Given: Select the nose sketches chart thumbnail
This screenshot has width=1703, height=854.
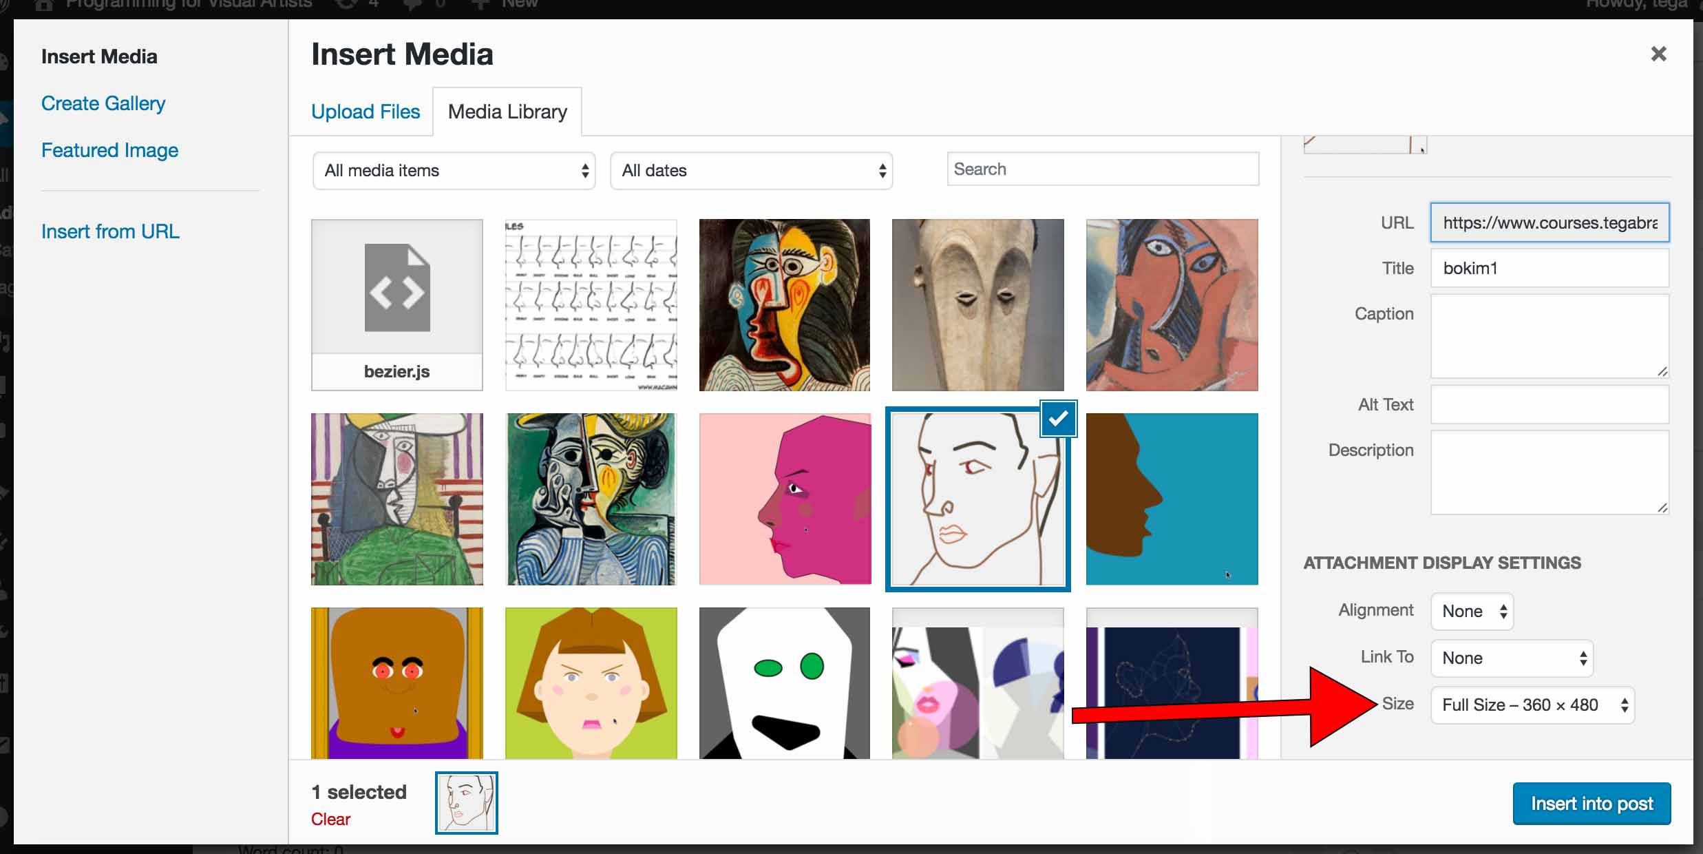Looking at the screenshot, I should [x=591, y=305].
